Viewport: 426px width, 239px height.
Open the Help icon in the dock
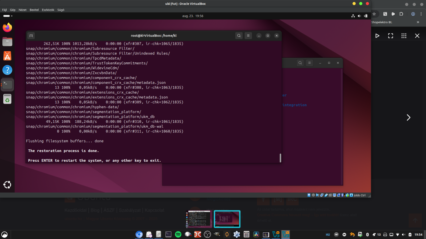point(7,70)
